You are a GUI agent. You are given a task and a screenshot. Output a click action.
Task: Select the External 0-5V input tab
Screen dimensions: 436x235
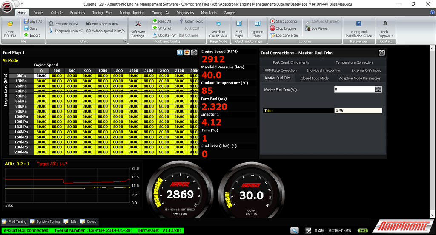(366, 71)
